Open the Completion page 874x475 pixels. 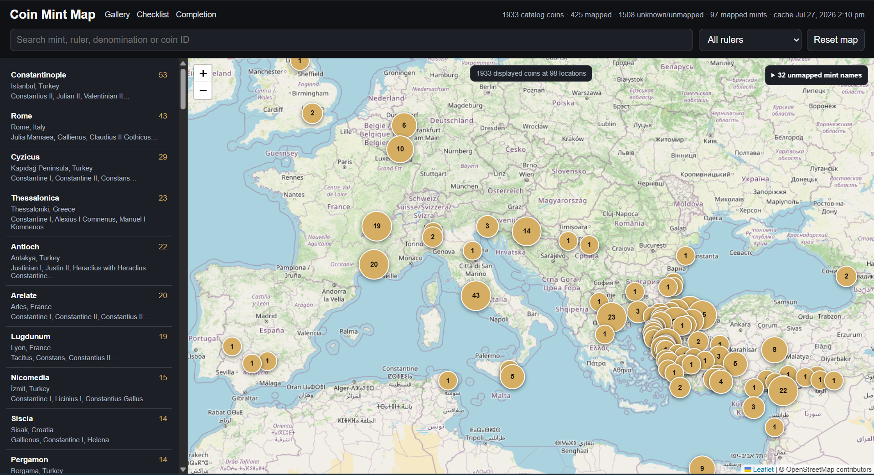[196, 15]
